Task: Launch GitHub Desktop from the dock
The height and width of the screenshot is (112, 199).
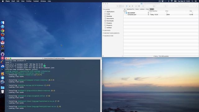Action: pyautogui.click(x=2, y=54)
